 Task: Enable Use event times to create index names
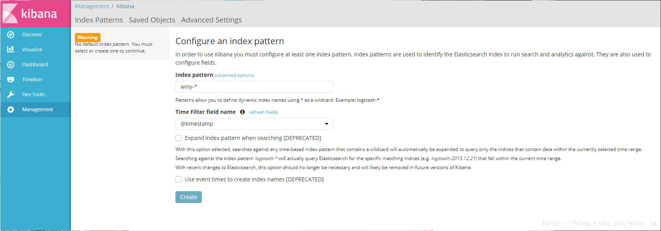pos(179,179)
